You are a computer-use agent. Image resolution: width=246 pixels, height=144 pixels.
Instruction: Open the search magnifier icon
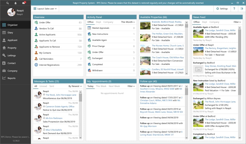click(7, 3)
